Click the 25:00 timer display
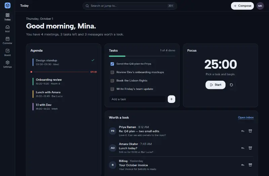This screenshot has width=269, height=176. pyautogui.click(x=221, y=64)
